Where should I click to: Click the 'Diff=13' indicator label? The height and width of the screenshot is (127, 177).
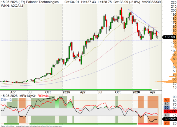coord(6,100)
